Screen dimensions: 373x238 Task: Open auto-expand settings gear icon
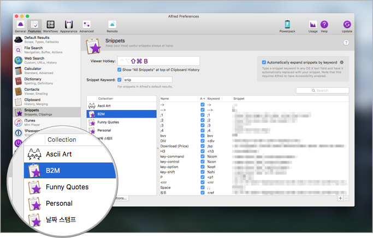click(342, 62)
